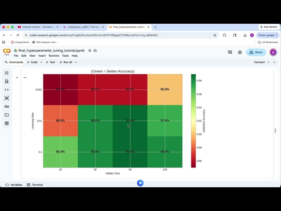Open the Code insert dropdown arrow
281x211 pixels.
pyautogui.click(x=41, y=62)
